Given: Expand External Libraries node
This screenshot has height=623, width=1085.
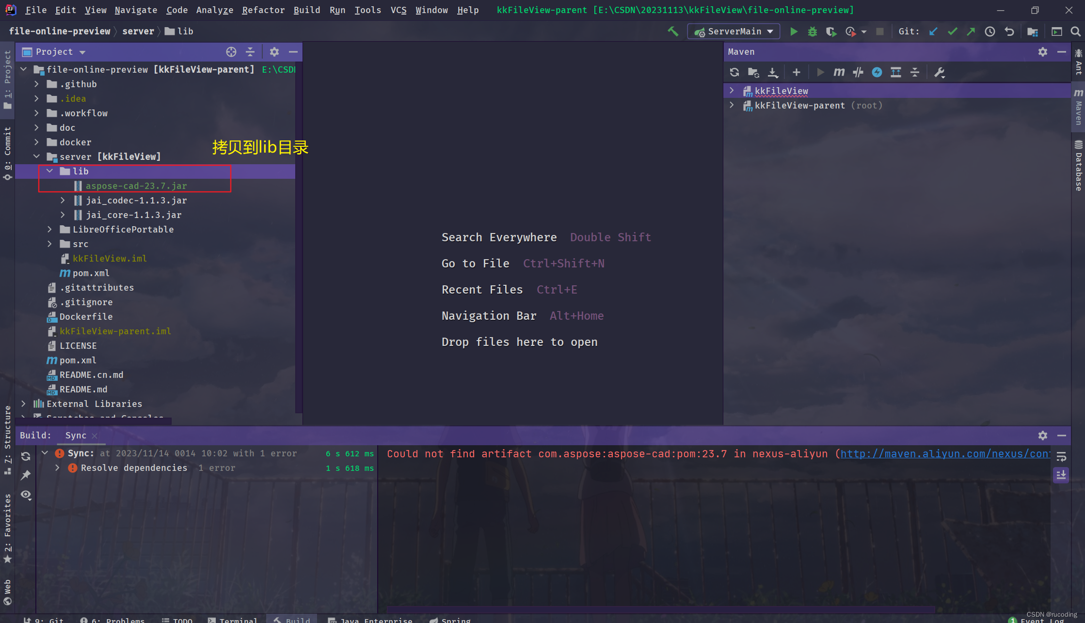Looking at the screenshot, I should point(23,404).
